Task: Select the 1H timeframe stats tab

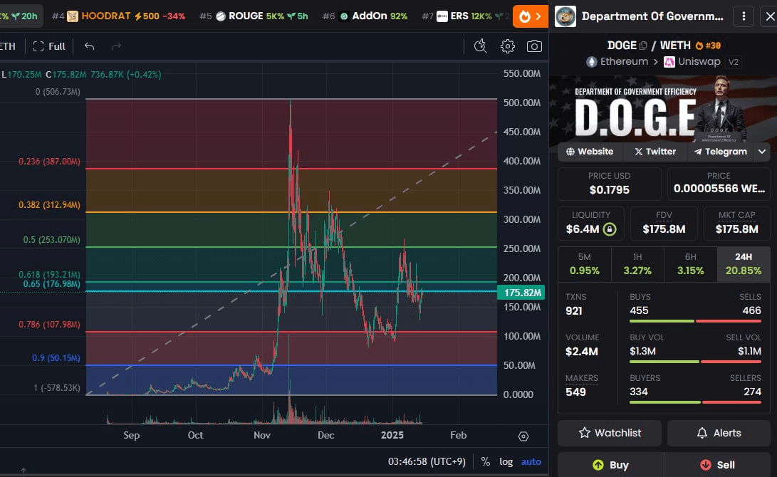Action: click(x=637, y=264)
